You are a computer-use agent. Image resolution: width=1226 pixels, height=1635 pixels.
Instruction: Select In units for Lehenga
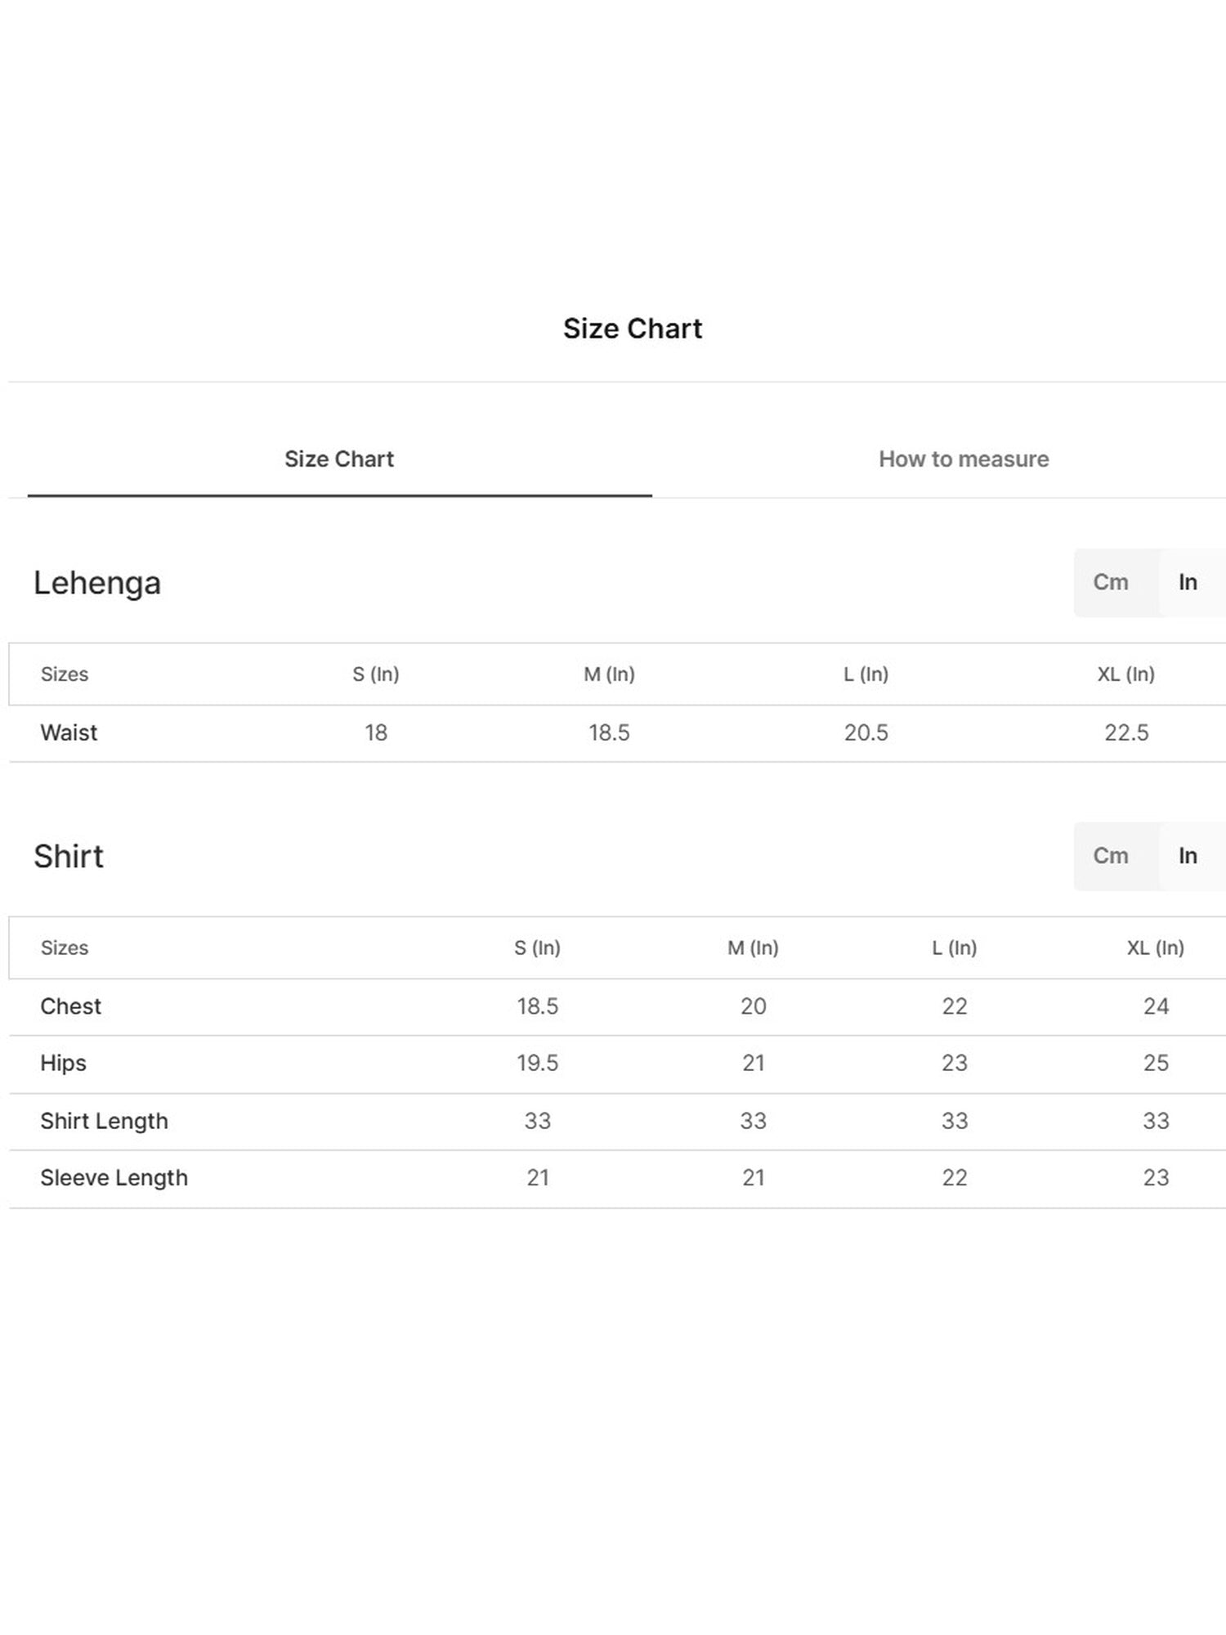[x=1188, y=582]
